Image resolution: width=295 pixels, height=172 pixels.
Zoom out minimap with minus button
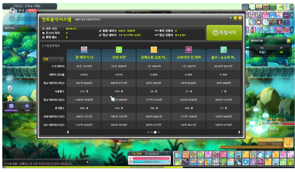pyautogui.click(x=6, y=6)
